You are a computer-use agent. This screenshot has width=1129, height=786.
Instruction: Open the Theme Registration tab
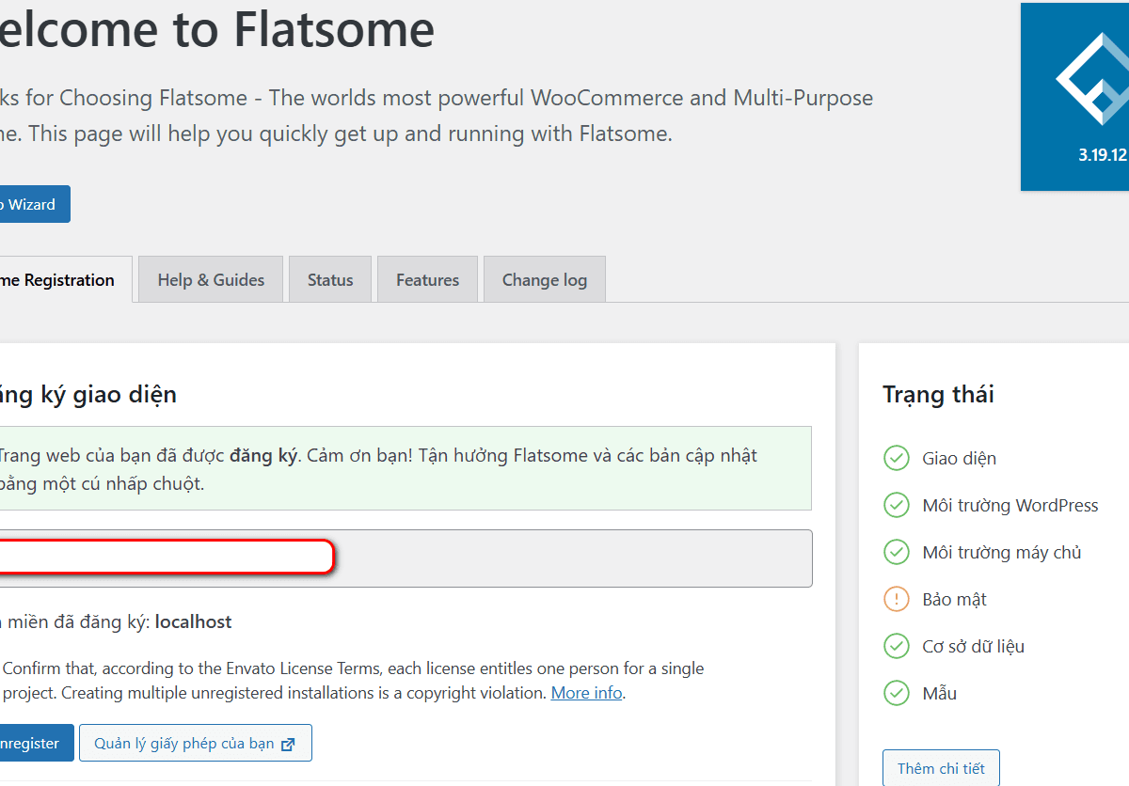click(x=66, y=279)
